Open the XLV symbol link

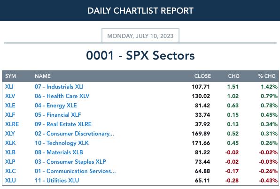click(x=10, y=96)
